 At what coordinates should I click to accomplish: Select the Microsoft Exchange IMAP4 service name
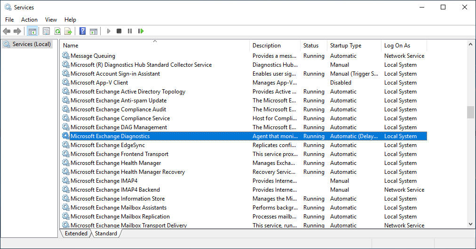click(x=104, y=180)
